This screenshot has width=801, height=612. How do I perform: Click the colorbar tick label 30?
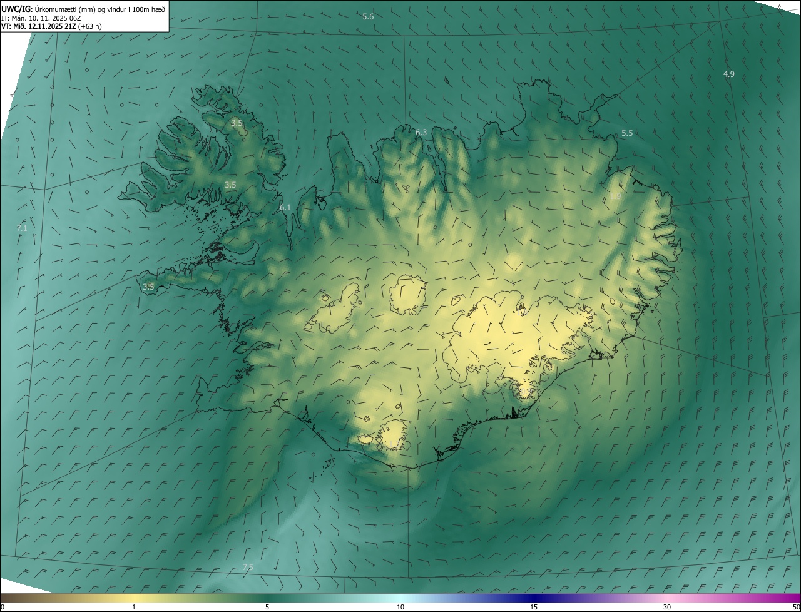click(667, 607)
